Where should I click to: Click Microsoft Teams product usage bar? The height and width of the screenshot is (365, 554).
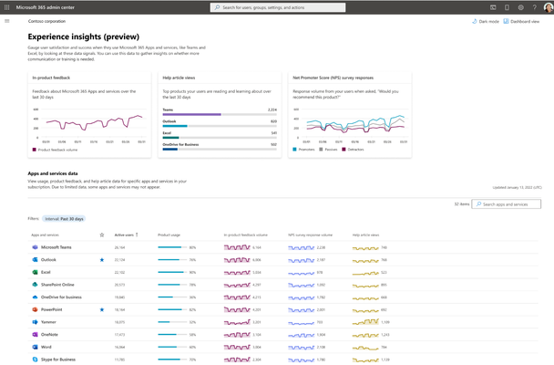[172, 247]
